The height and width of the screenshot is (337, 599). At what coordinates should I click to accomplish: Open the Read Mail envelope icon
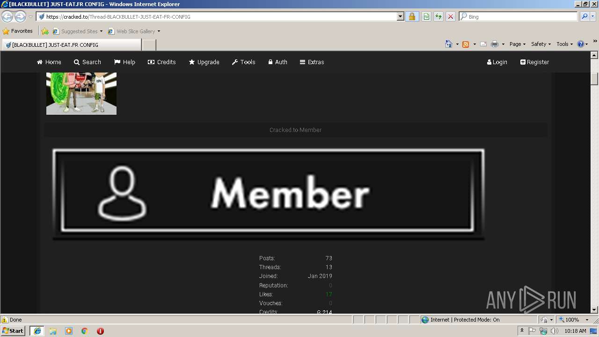point(483,44)
